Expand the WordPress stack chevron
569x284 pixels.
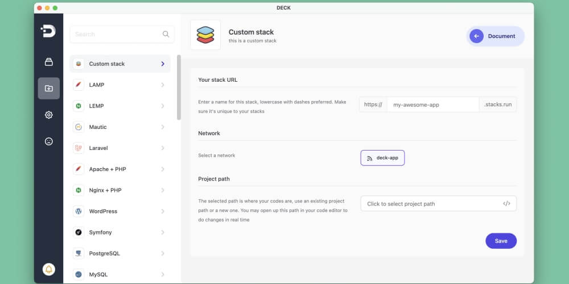coord(163,211)
